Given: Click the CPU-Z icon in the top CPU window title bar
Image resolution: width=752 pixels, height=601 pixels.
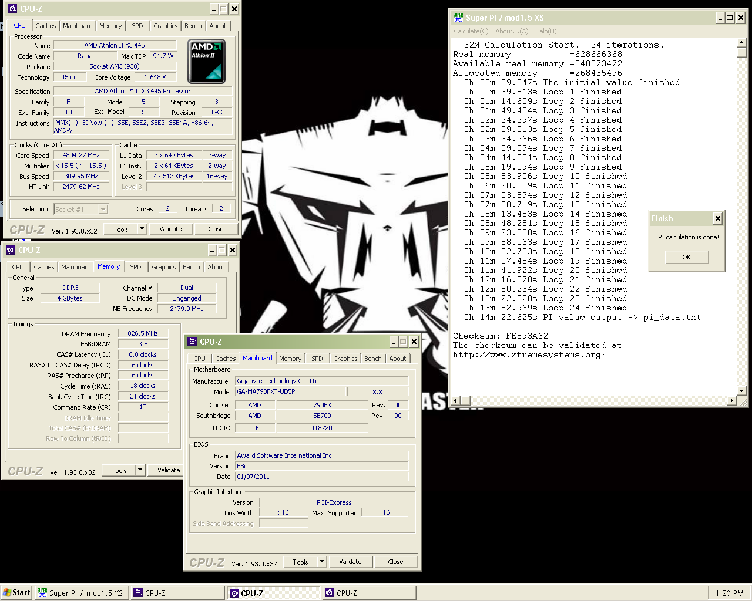Looking at the screenshot, I should (12, 9).
